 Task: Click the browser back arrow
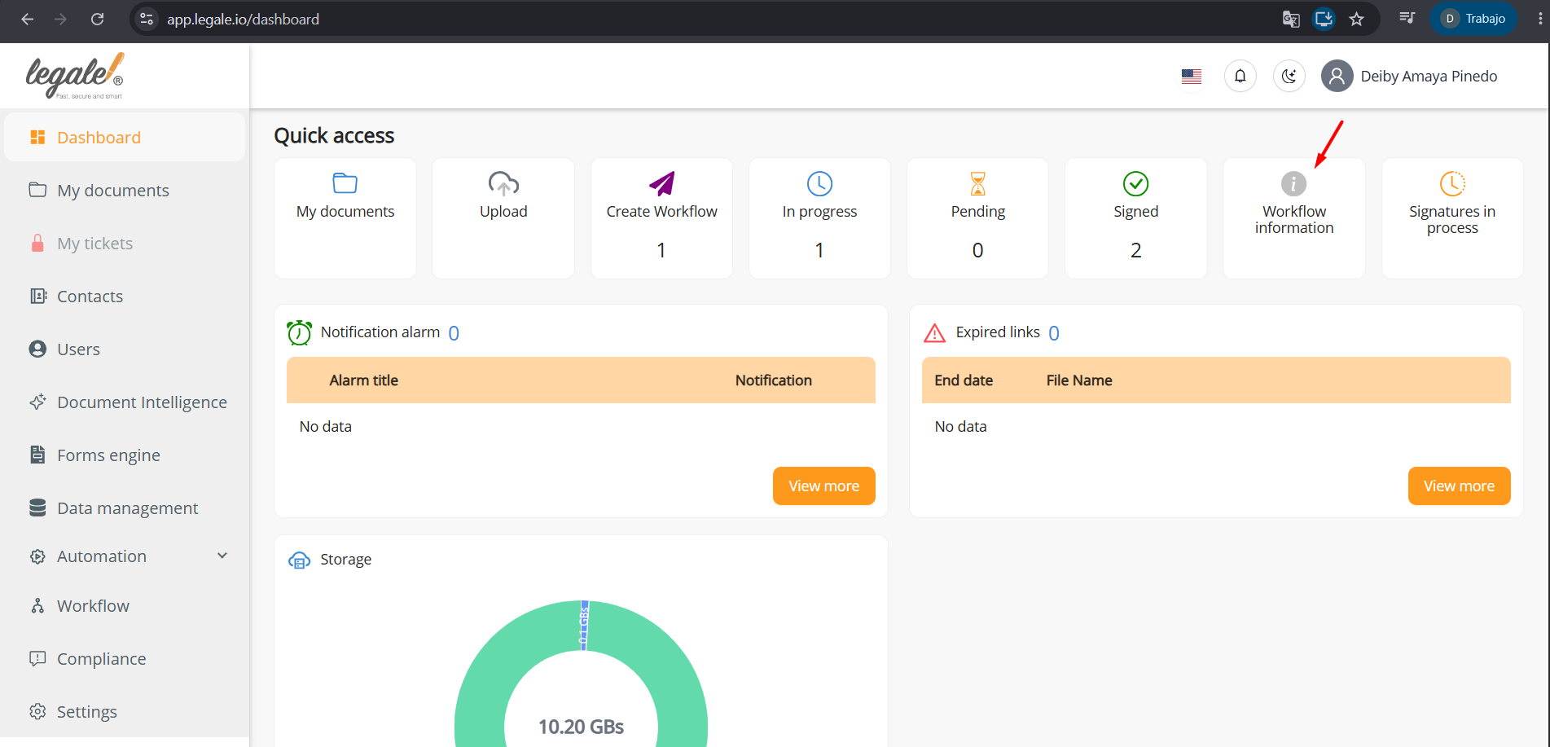click(x=27, y=19)
